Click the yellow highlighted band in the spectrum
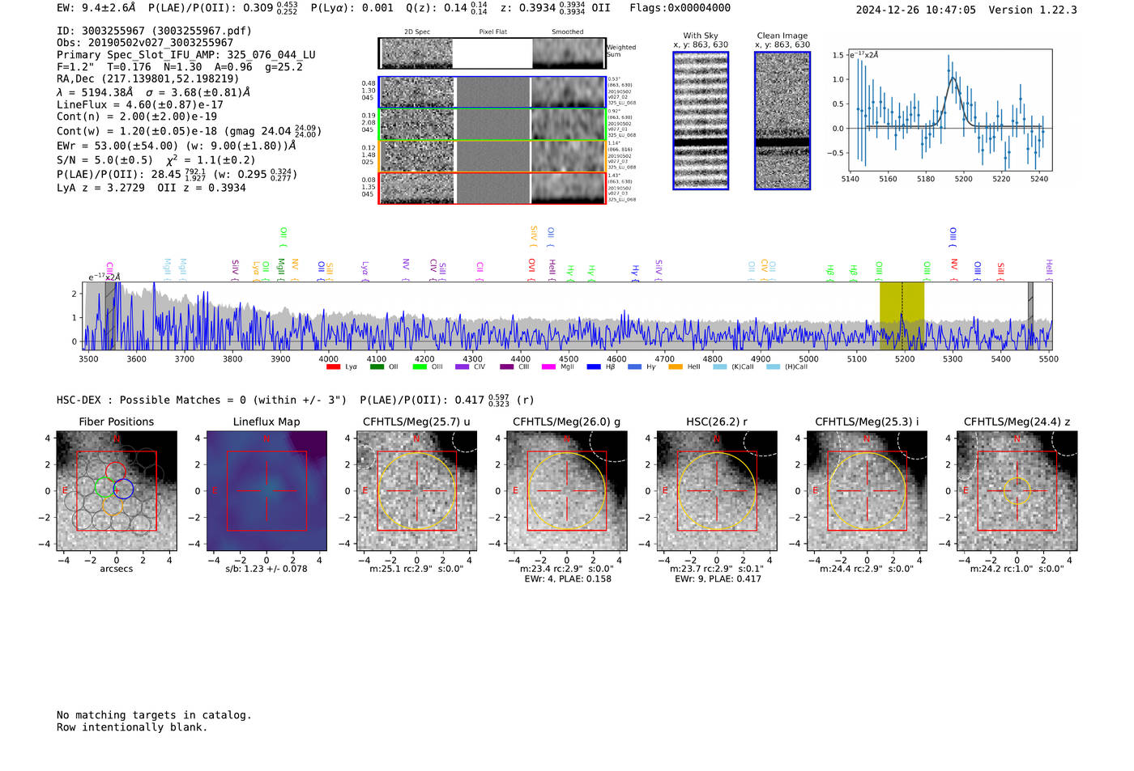 [902, 316]
